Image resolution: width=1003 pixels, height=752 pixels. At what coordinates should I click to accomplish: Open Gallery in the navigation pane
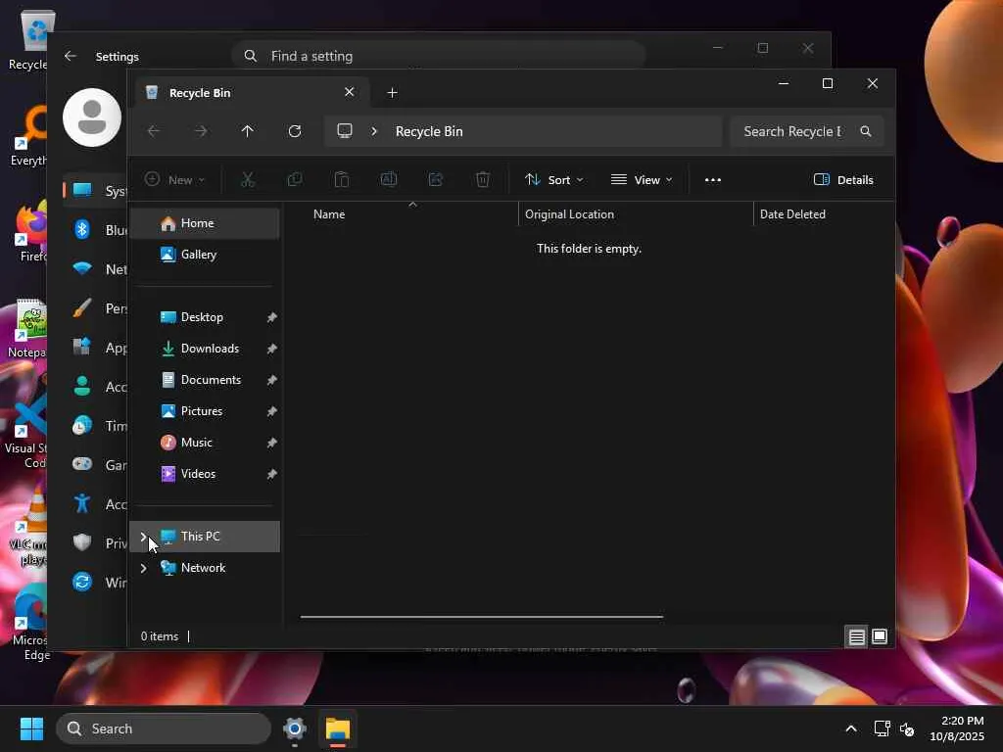pyautogui.click(x=205, y=255)
